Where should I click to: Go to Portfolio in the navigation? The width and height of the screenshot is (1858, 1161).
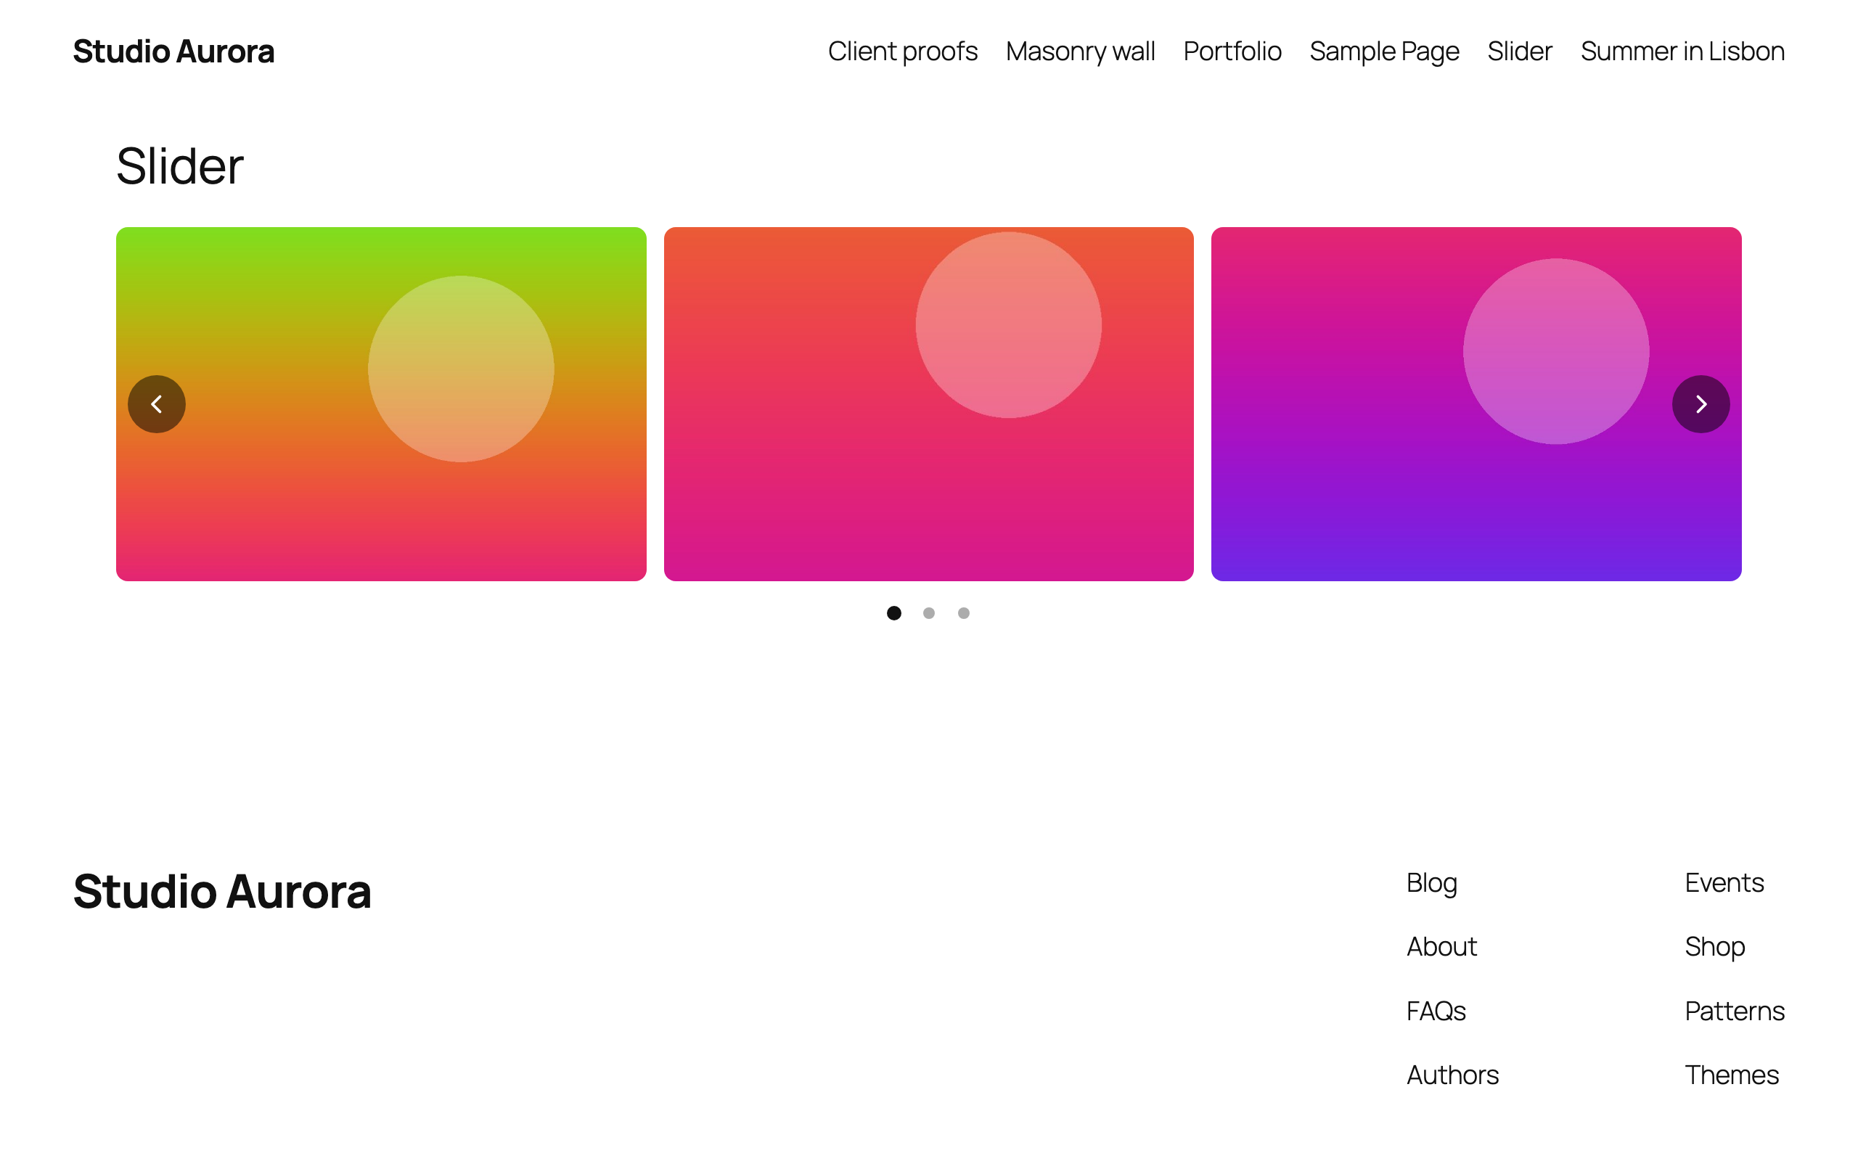coord(1232,52)
